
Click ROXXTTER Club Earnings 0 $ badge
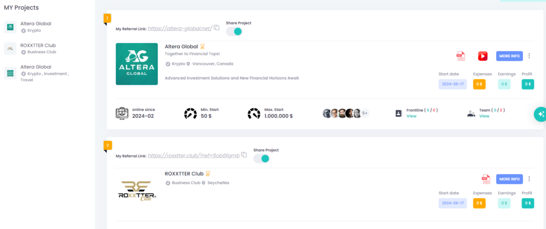coord(504,203)
